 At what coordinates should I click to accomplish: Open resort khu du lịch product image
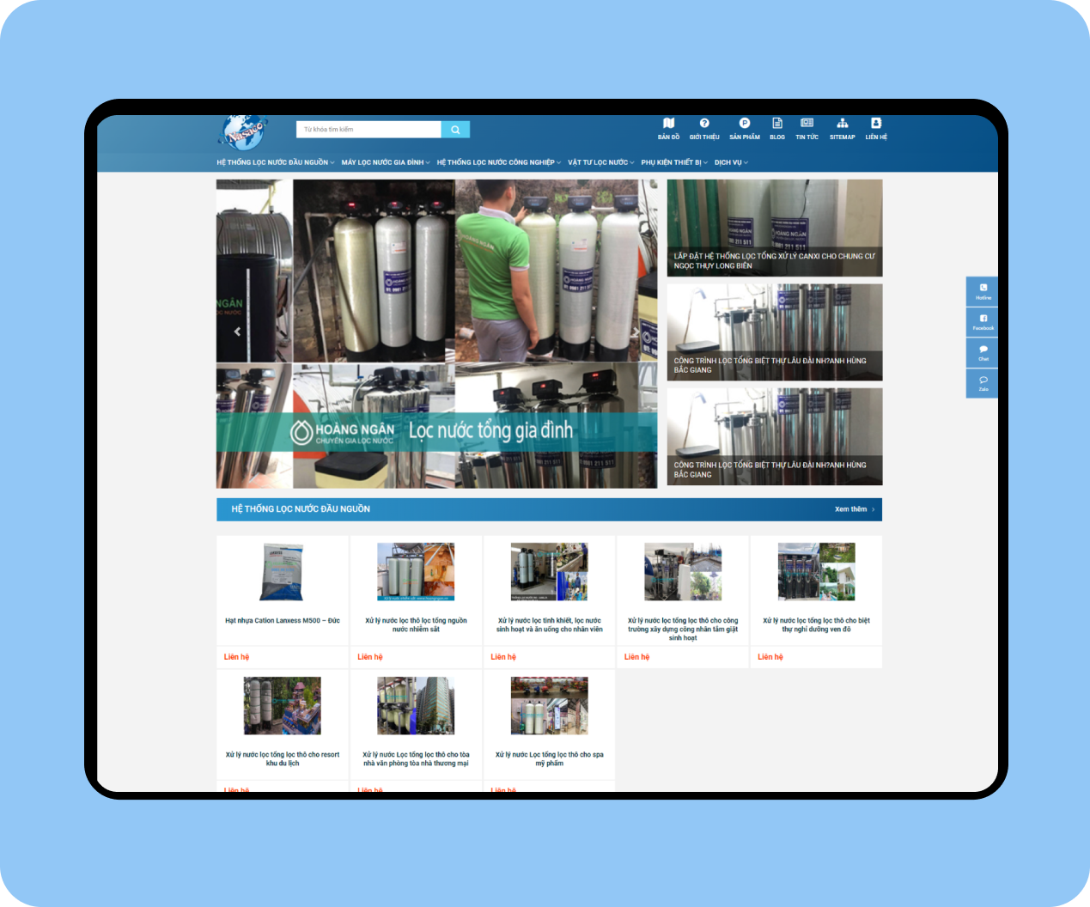pos(283,706)
